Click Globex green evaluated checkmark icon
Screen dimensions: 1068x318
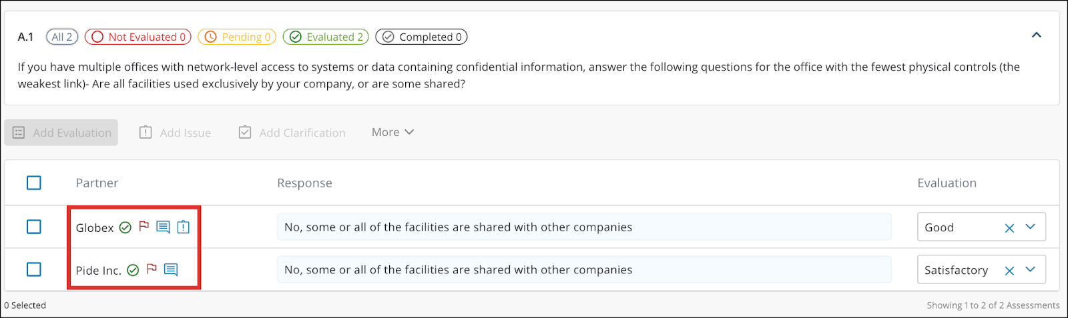125,228
